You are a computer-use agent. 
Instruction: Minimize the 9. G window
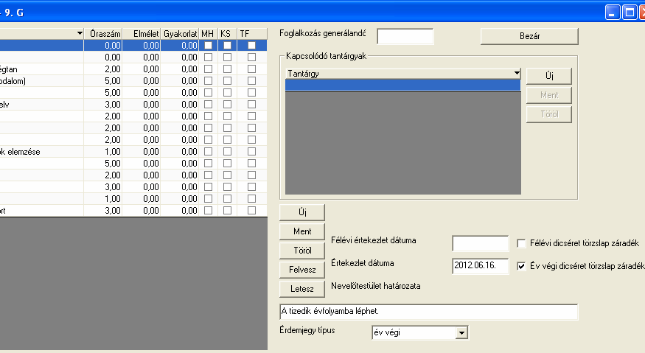[613, 13]
